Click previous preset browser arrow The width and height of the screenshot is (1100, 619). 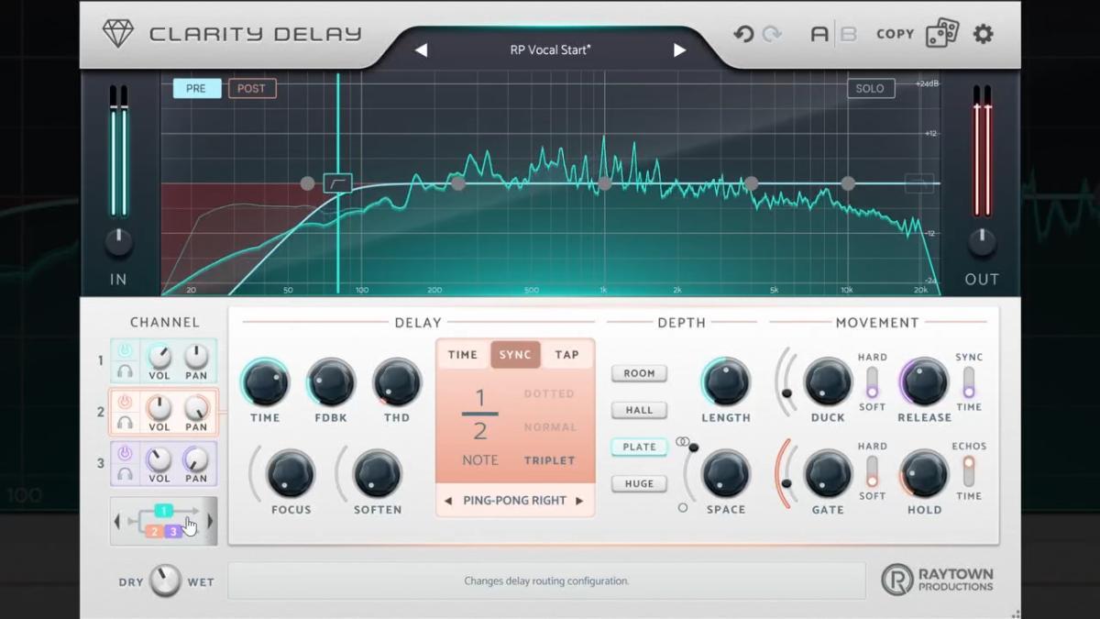(x=421, y=50)
